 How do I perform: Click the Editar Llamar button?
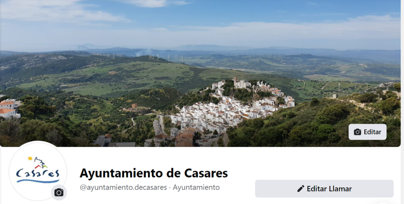(324, 189)
